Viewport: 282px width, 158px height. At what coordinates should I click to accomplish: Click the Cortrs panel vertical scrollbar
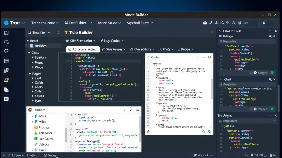211,88
